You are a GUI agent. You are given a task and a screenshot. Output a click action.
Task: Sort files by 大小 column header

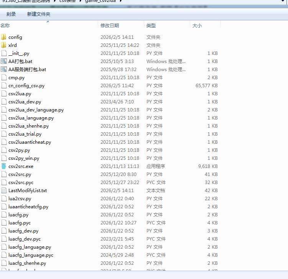point(197,26)
